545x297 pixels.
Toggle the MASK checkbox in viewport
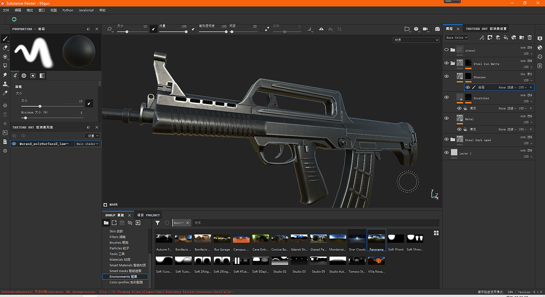pyautogui.click(x=106, y=205)
